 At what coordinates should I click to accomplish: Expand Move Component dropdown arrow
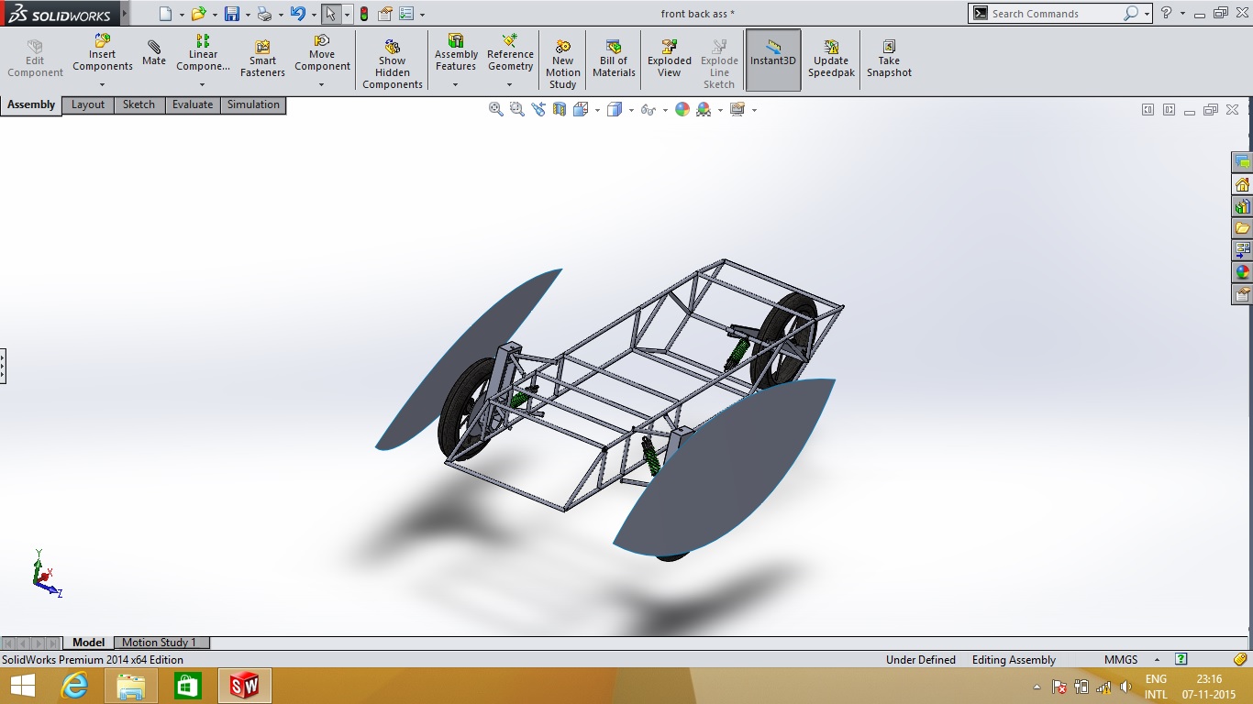pos(321,85)
